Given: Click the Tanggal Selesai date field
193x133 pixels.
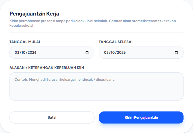Looking at the screenshot, I should (141, 53).
